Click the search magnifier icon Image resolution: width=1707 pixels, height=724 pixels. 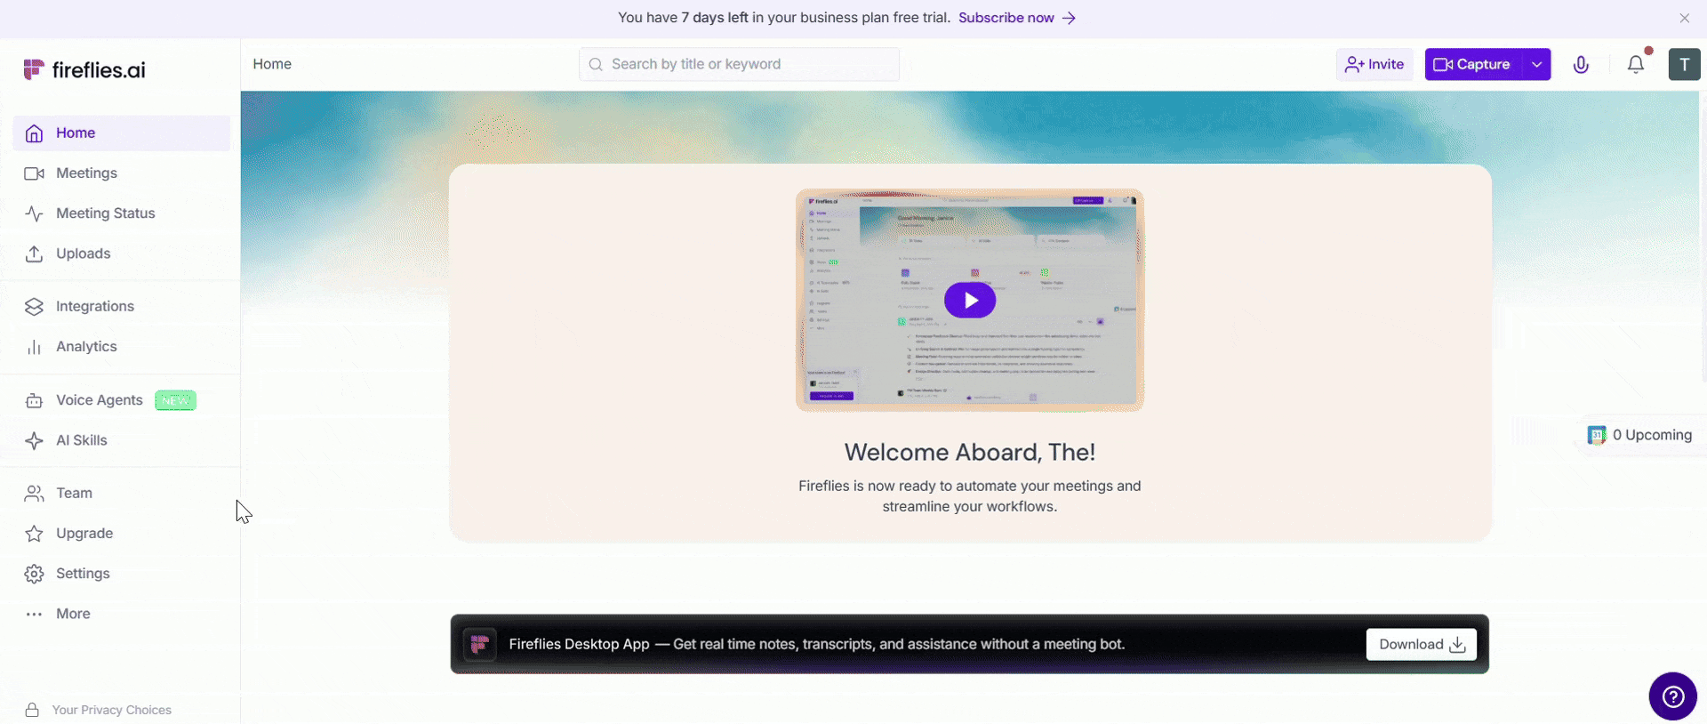[x=596, y=64]
